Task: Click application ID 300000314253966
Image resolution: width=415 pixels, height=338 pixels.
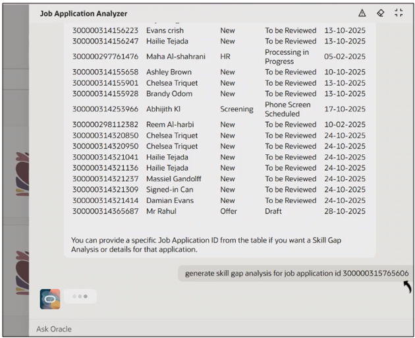Action: pos(105,109)
